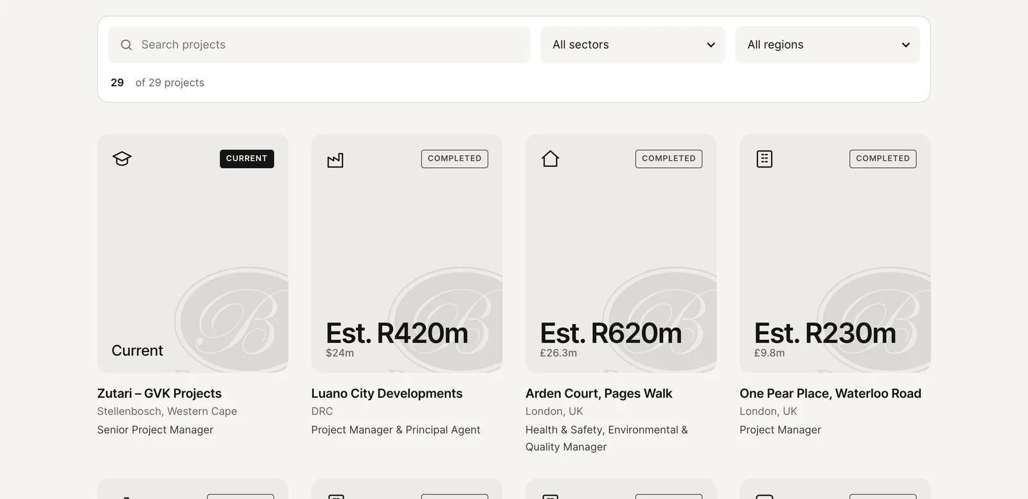Click the COMPLETED badge on Arden Court card
Viewport: 1028px width, 499px height.
point(669,158)
